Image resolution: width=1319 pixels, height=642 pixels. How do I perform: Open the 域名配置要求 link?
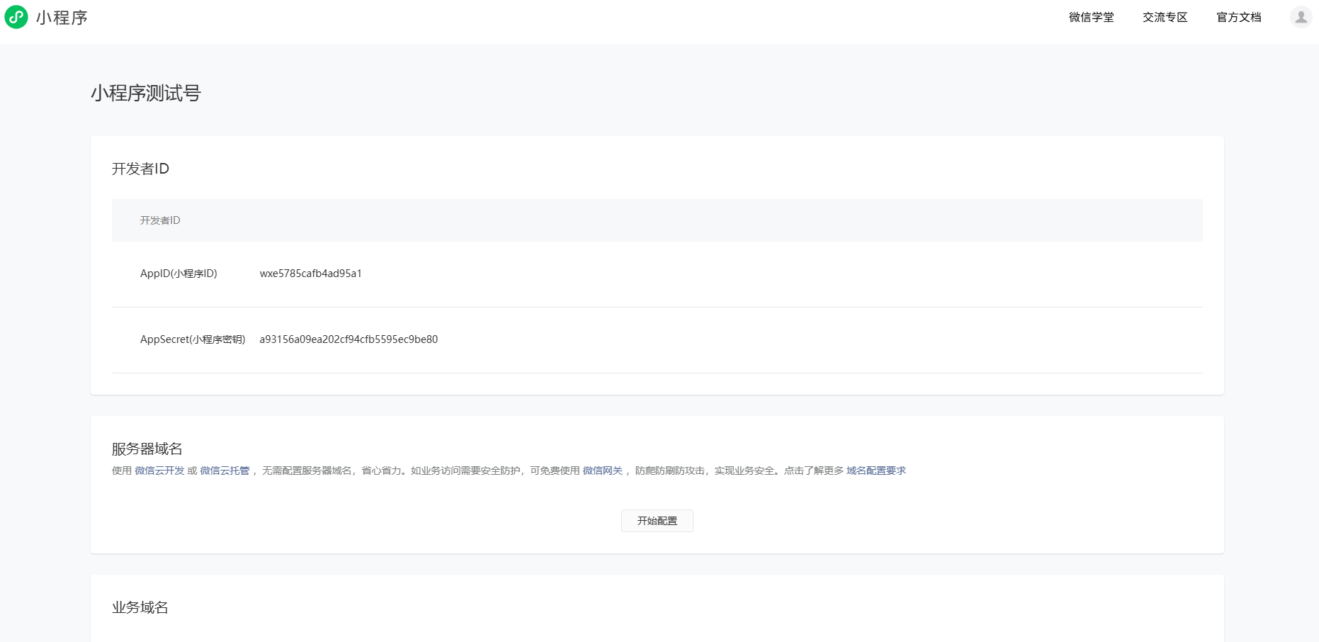coord(876,471)
